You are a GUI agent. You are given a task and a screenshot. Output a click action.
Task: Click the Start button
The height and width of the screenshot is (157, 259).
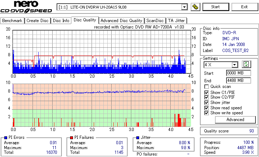click(216, 7)
